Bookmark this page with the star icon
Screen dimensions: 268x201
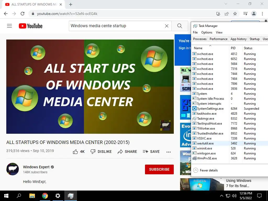235,14
